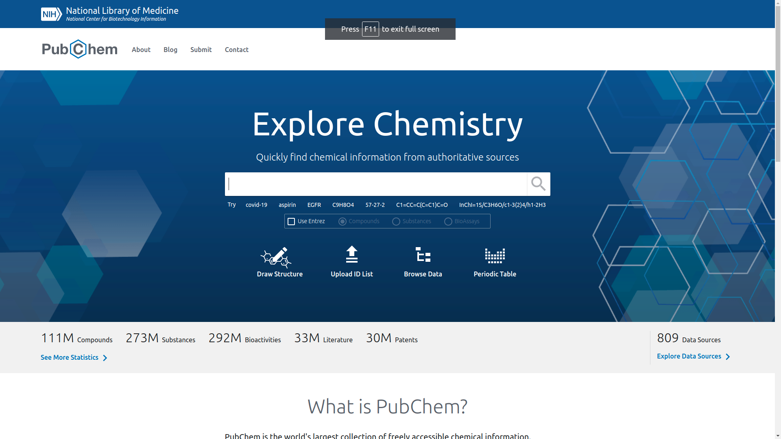Viewport: 781px width, 439px height.
Task: Select the Substances radio option
Action: pyautogui.click(x=396, y=222)
